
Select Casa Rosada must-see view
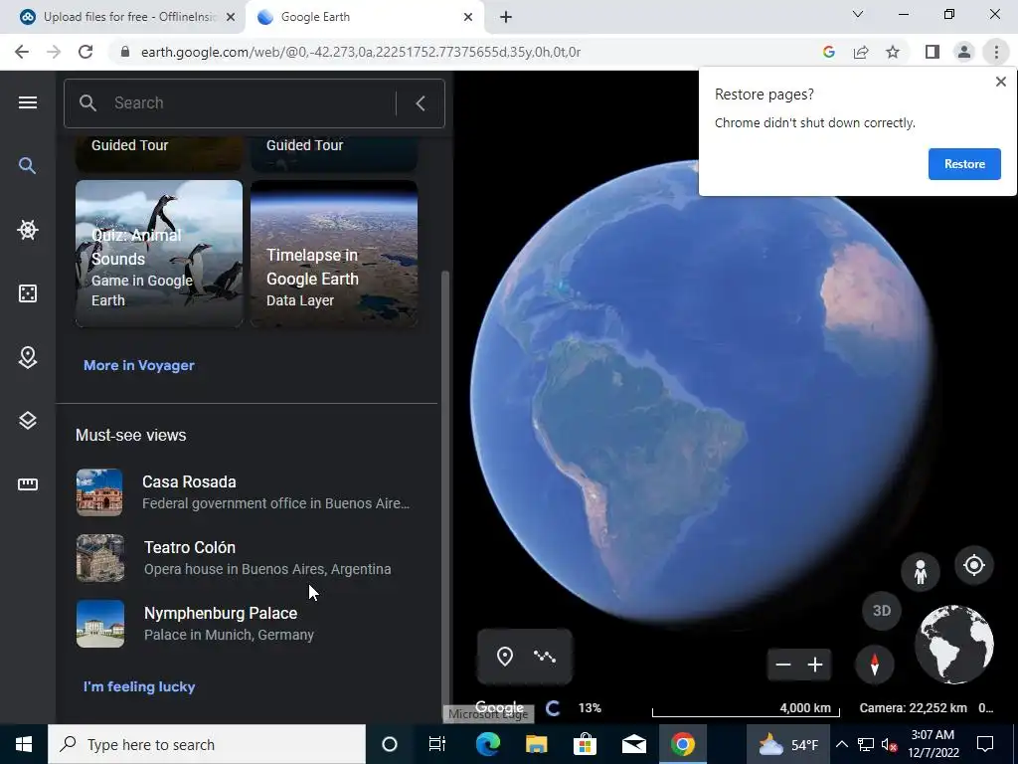point(247,491)
